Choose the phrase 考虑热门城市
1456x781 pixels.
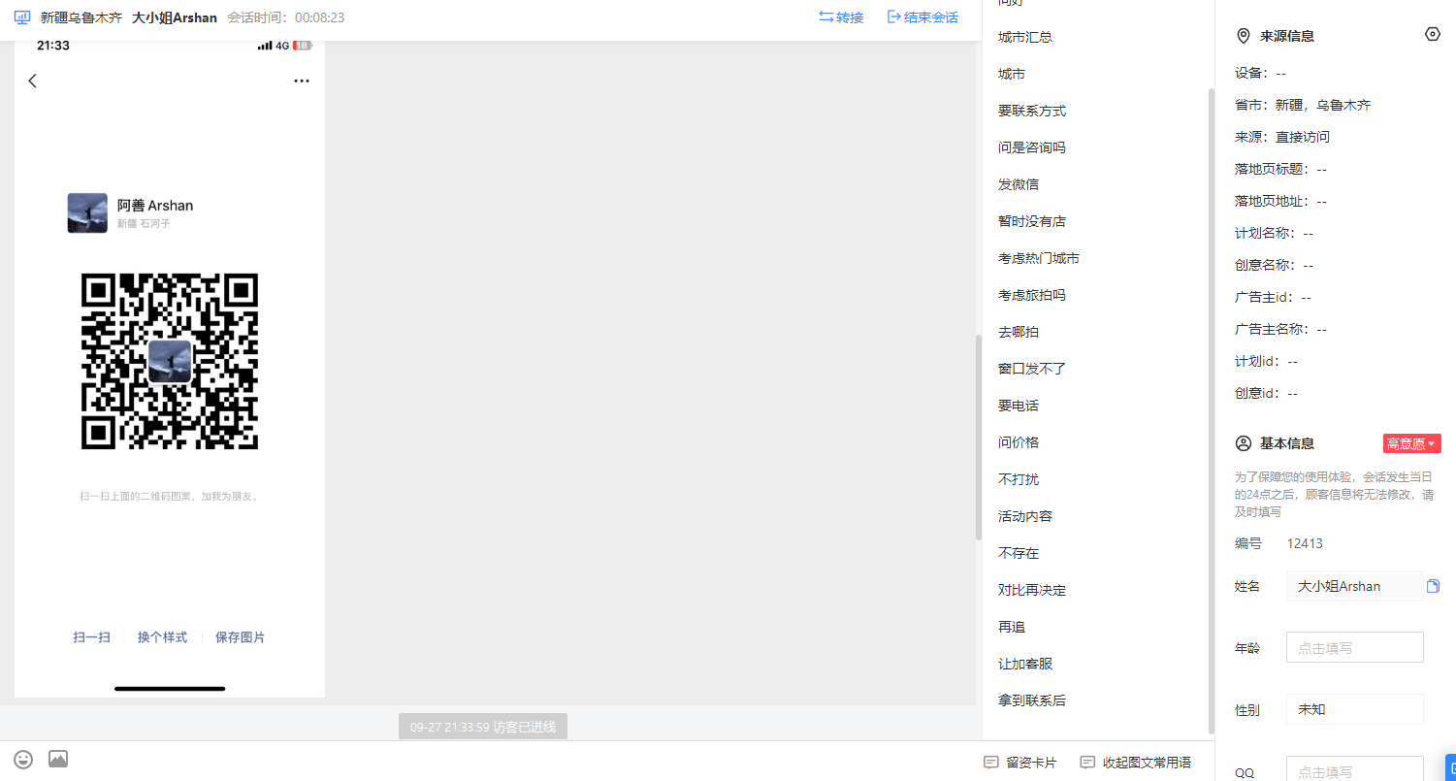1039,258
